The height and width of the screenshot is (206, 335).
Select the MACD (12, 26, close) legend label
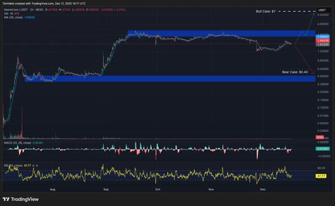pos(18,143)
